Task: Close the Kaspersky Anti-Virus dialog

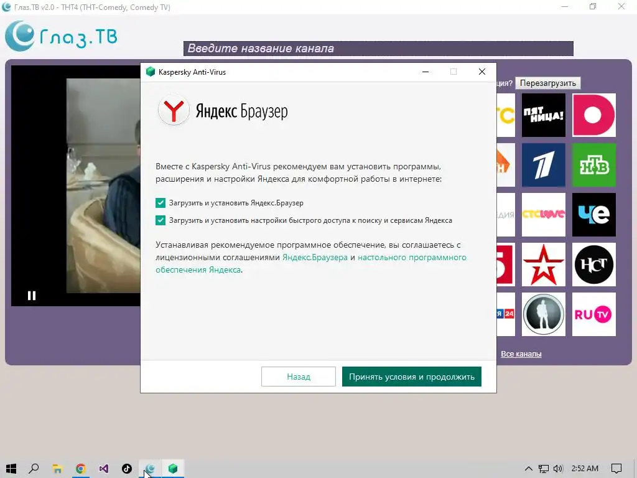Action: [482, 72]
